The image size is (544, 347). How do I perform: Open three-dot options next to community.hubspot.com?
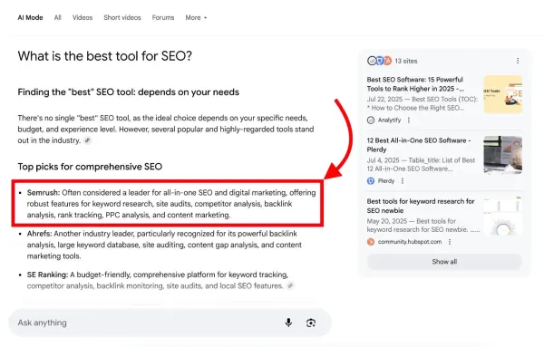450,242
